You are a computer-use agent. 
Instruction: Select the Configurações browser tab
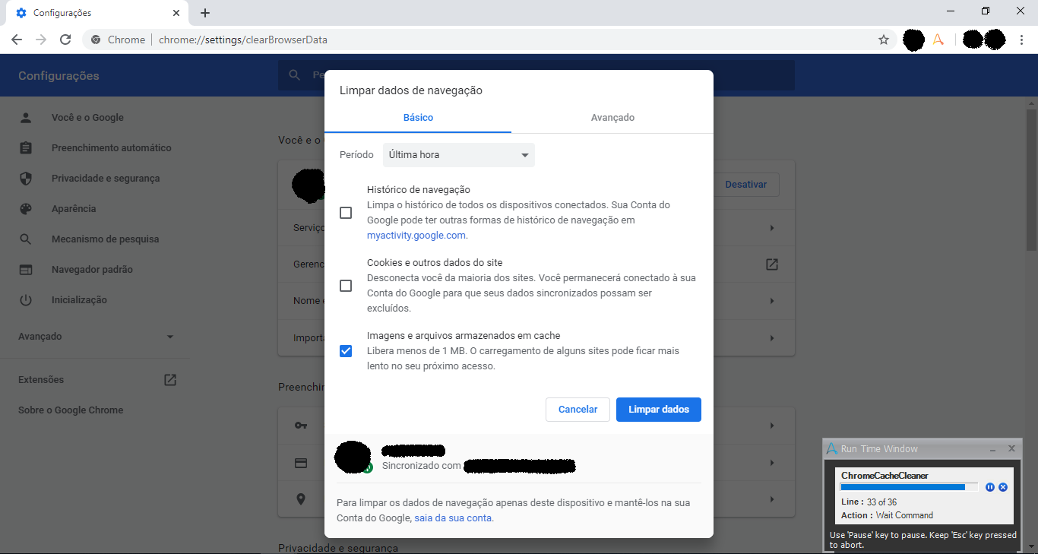coord(96,13)
